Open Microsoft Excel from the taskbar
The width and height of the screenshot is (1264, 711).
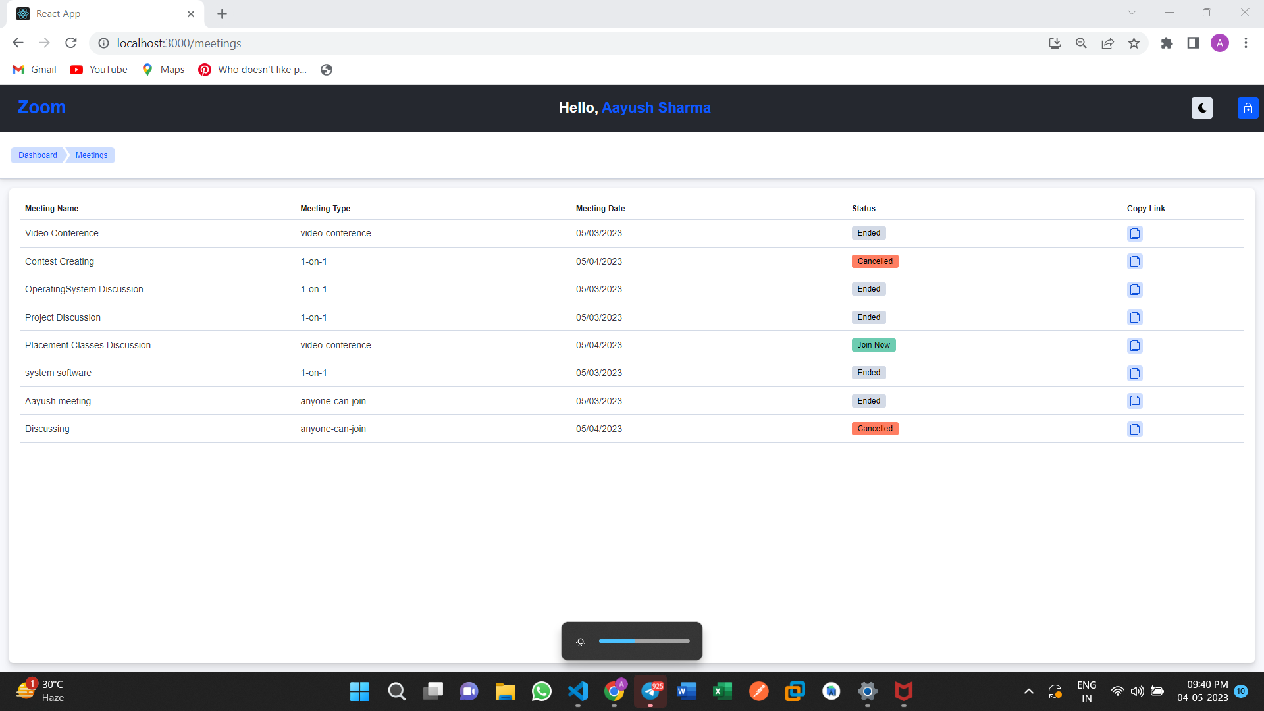pos(722,691)
